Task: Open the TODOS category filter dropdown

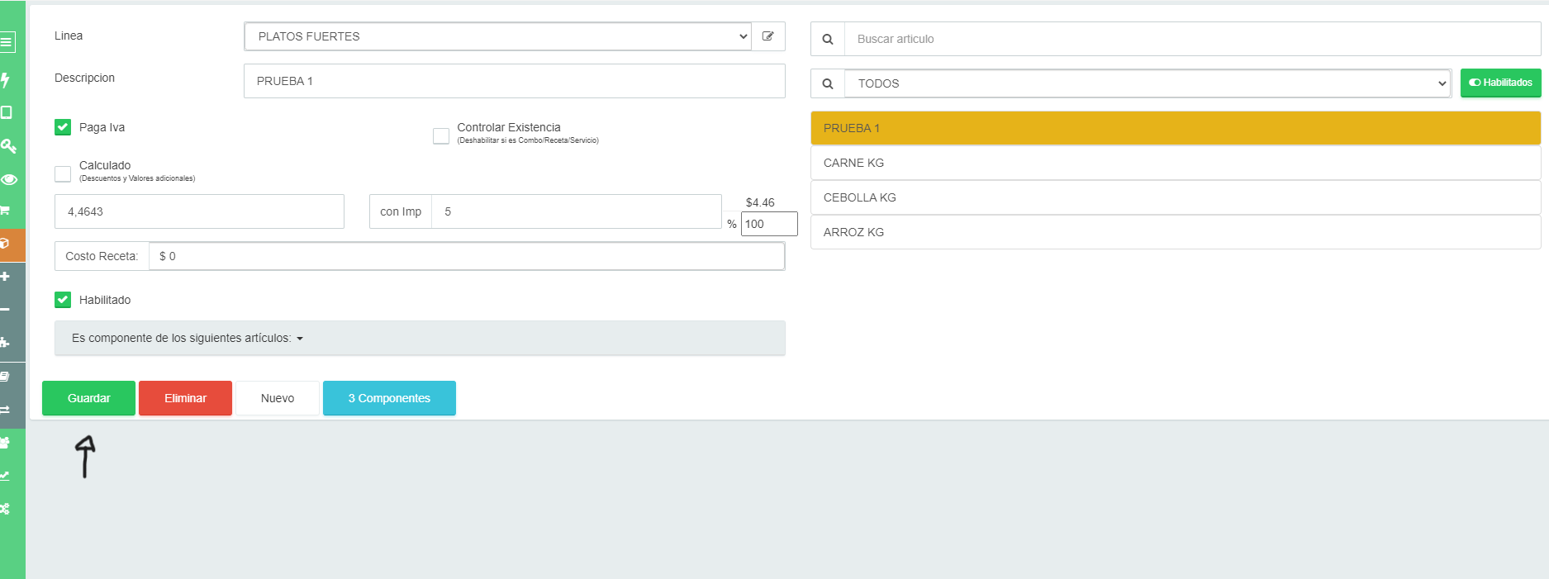Action: (x=1147, y=83)
